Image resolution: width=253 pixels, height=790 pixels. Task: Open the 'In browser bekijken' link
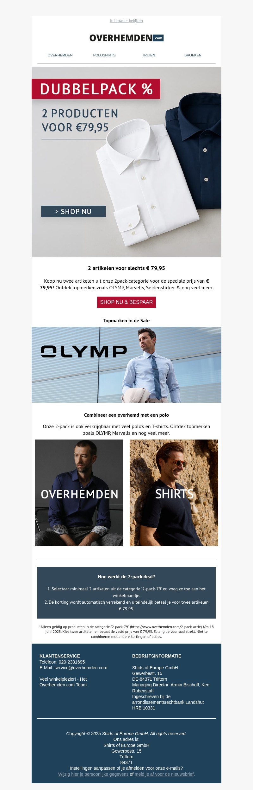coord(126,21)
